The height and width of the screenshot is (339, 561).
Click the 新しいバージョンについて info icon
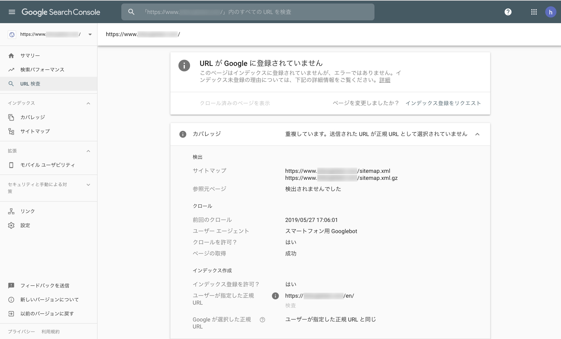pos(11,300)
